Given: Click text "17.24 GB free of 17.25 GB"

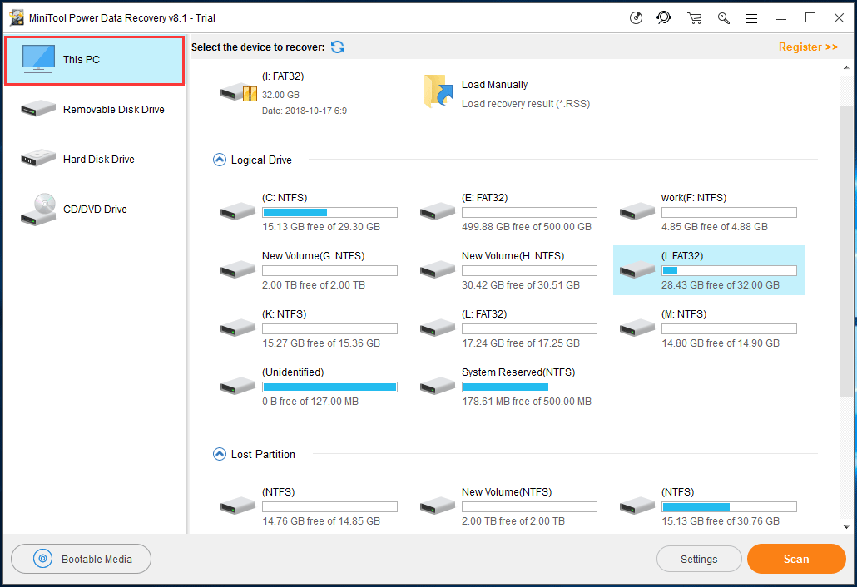Looking at the screenshot, I should pyautogui.click(x=520, y=343).
